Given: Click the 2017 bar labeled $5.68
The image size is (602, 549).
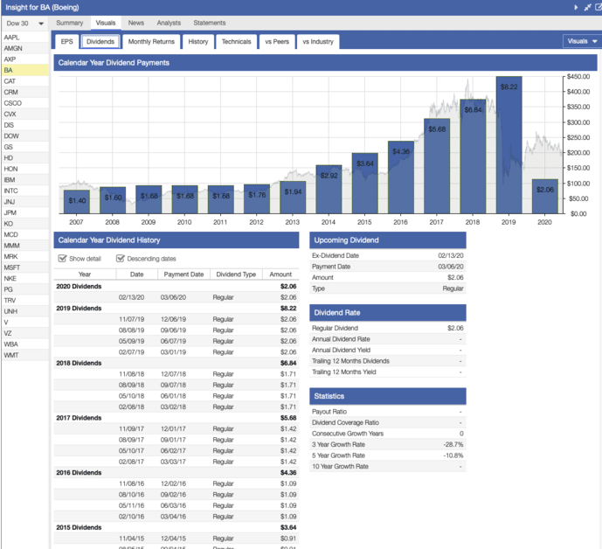Looking at the screenshot, I should point(437,166).
